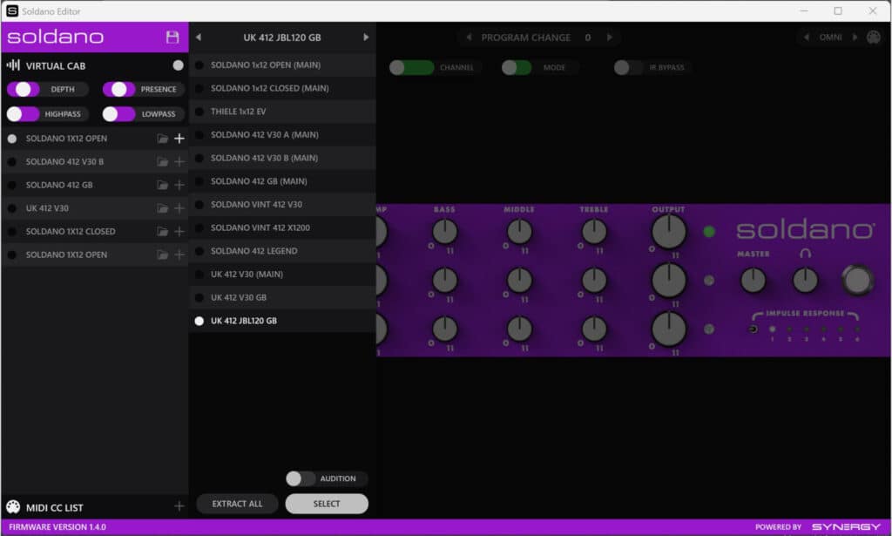Viewport: 892px width, 536px height.
Task: Click the first row TREBLE knob
Action: point(594,232)
